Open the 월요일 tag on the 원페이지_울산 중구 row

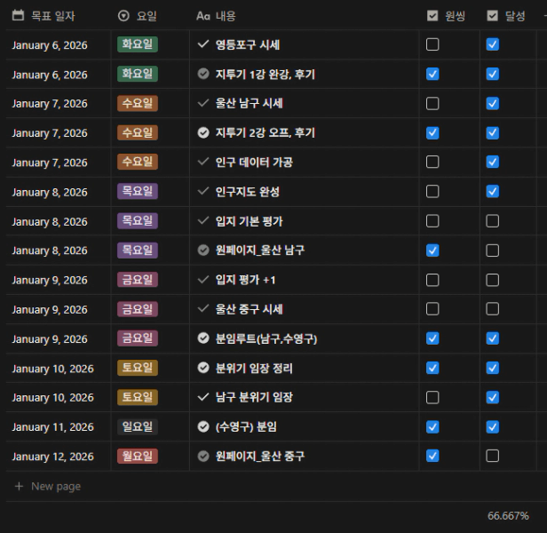138,457
